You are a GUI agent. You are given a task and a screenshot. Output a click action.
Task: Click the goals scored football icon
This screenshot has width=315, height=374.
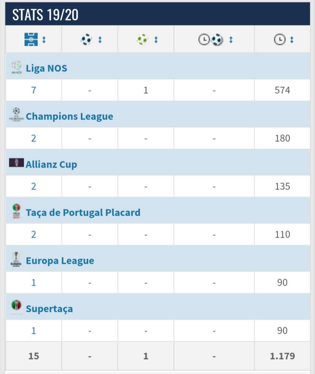coord(86,39)
